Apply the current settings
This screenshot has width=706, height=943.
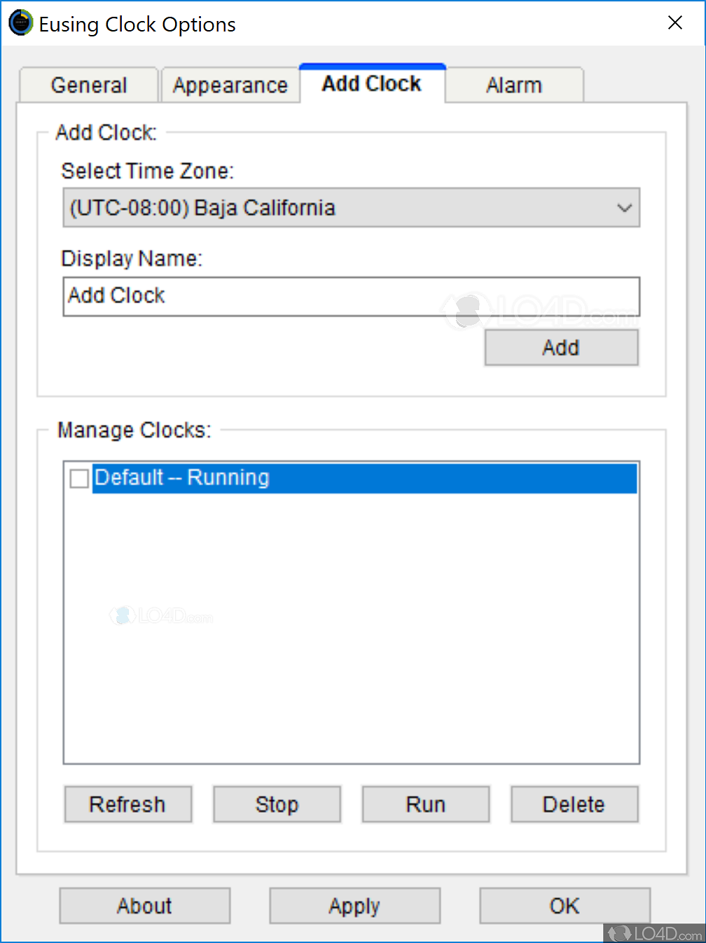pyautogui.click(x=354, y=905)
